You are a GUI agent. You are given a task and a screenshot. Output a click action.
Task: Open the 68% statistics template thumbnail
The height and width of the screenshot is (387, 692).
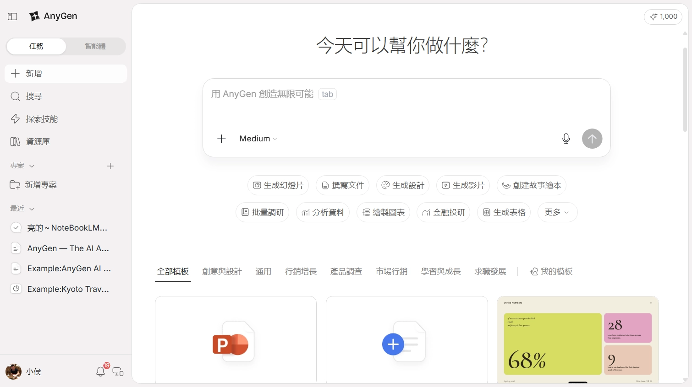click(578, 340)
